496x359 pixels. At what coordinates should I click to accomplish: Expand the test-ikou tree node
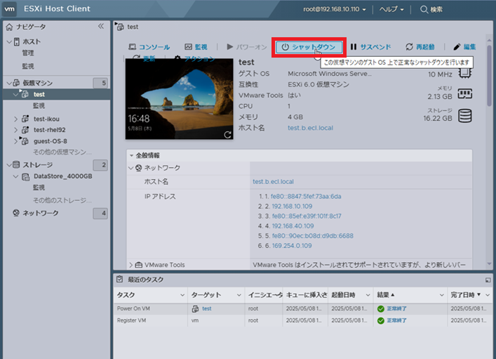pos(15,119)
